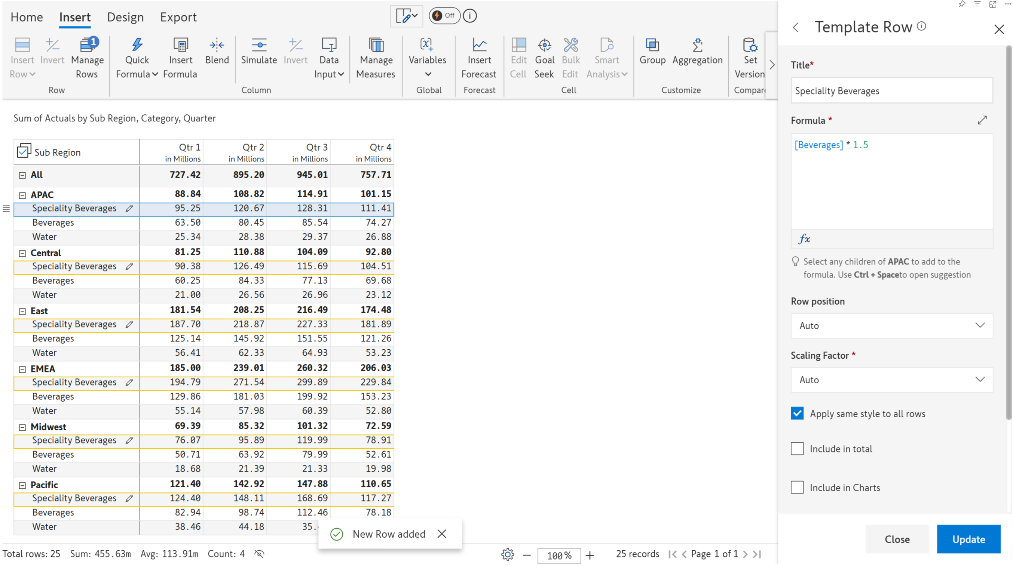Uncheck Apply same style to all rows
Image resolution: width=1013 pixels, height=566 pixels.
[x=797, y=414]
